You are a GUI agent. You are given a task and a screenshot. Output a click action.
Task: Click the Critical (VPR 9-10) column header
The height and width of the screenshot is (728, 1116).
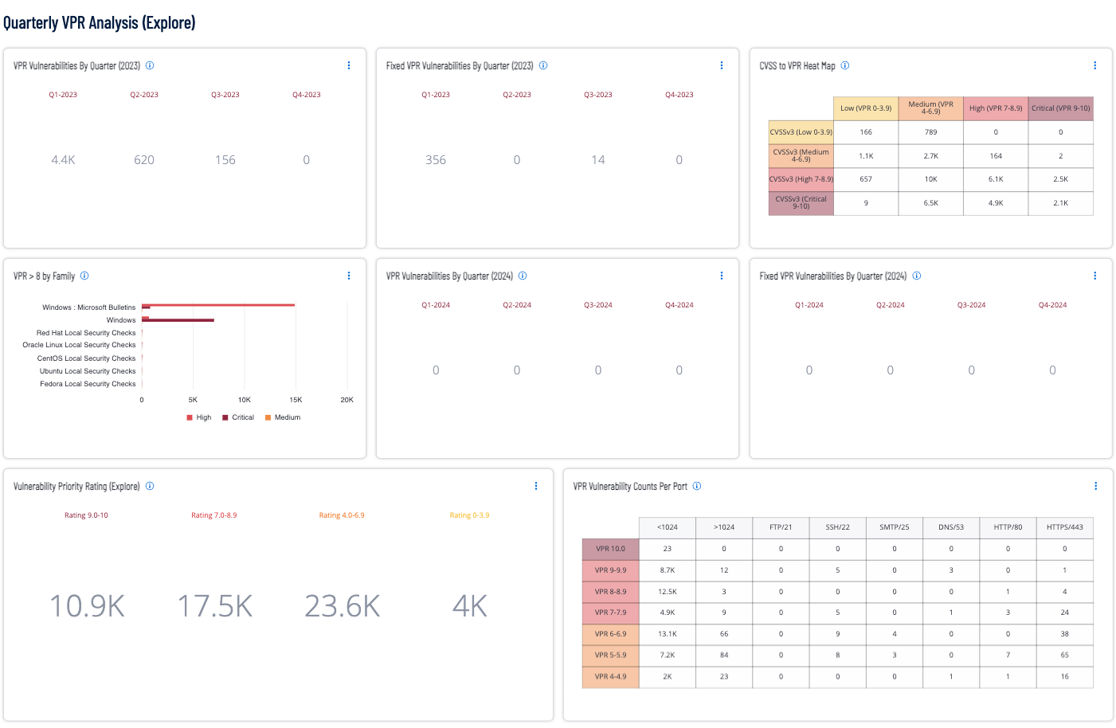(1061, 108)
